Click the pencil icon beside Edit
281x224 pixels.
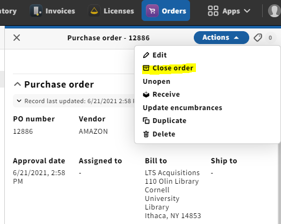(x=146, y=55)
